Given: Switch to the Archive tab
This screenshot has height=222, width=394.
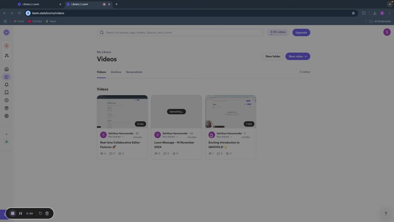Looking at the screenshot, I should tap(116, 72).
